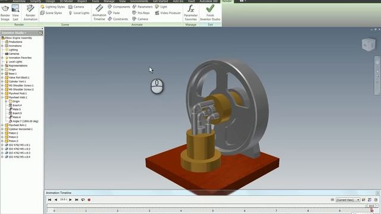This screenshot has height=214, width=381.
Task: Open Lighting Styles
Action: [53, 7]
